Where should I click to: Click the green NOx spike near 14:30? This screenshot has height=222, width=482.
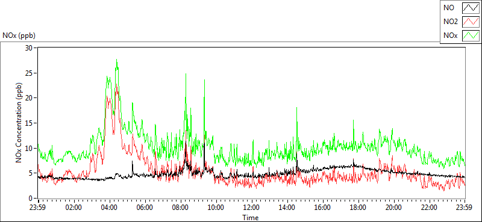tap(296, 108)
